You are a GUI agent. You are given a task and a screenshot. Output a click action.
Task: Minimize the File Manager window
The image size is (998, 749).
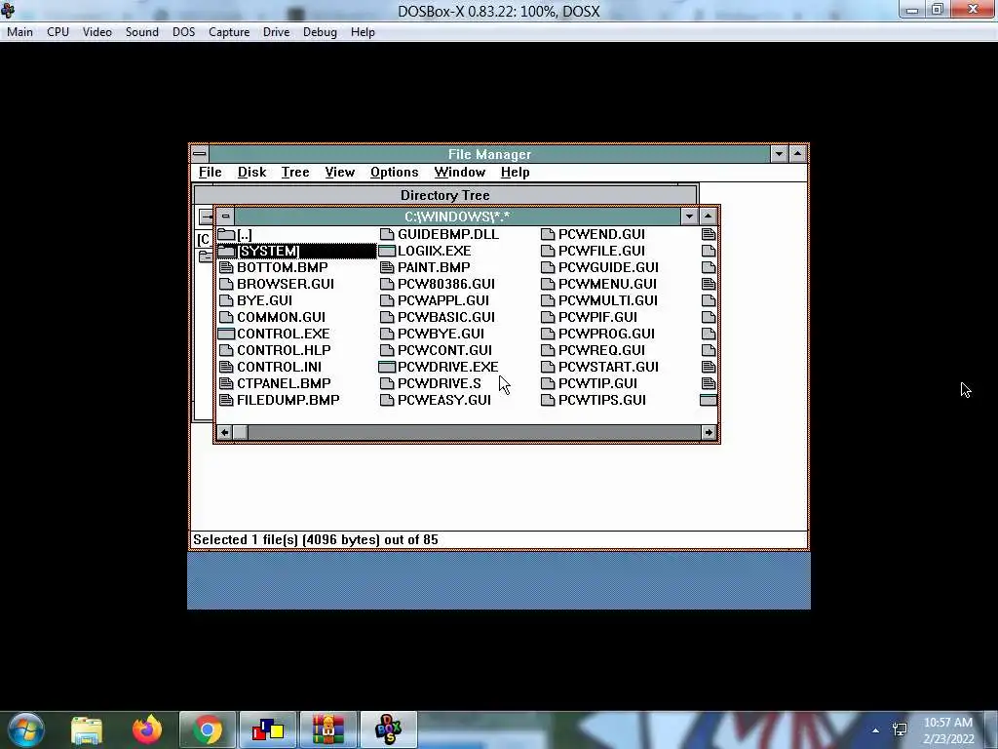tap(779, 154)
